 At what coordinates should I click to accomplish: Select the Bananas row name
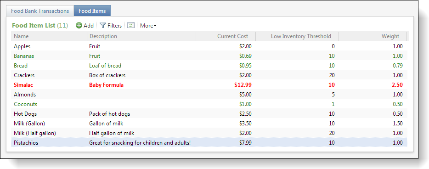tap(24, 56)
